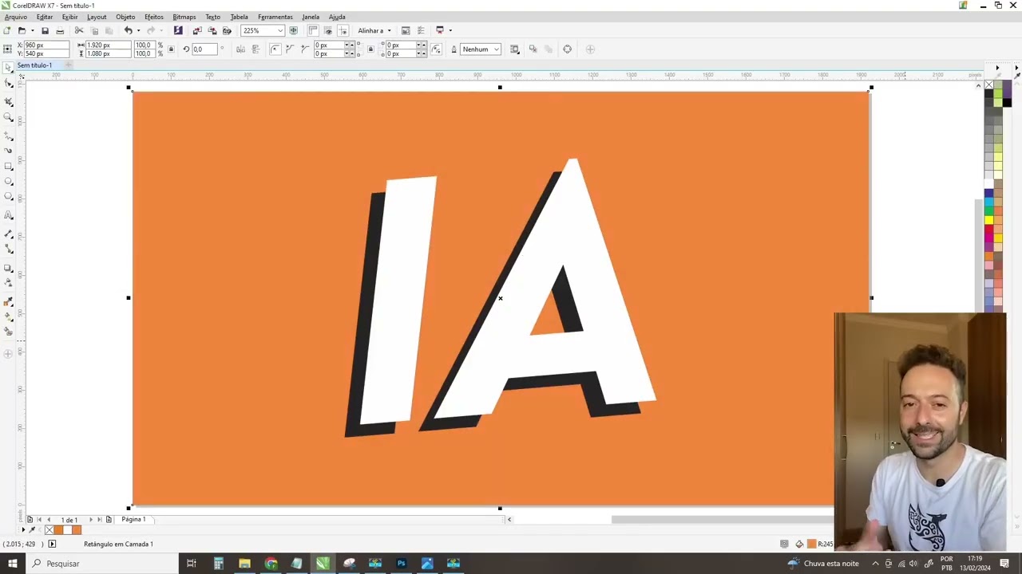
Task: Pick the red swatch in color palette
Action: pos(988,229)
